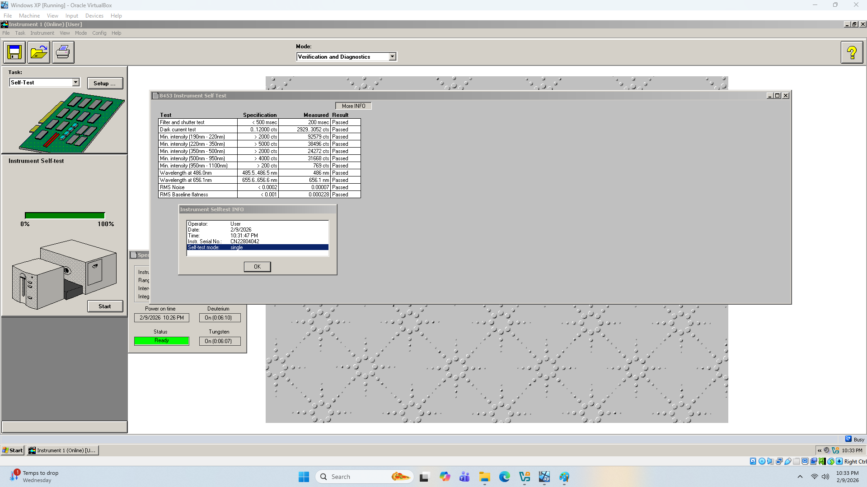Click the circuit board Self-Test graphic

(x=71, y=122)
